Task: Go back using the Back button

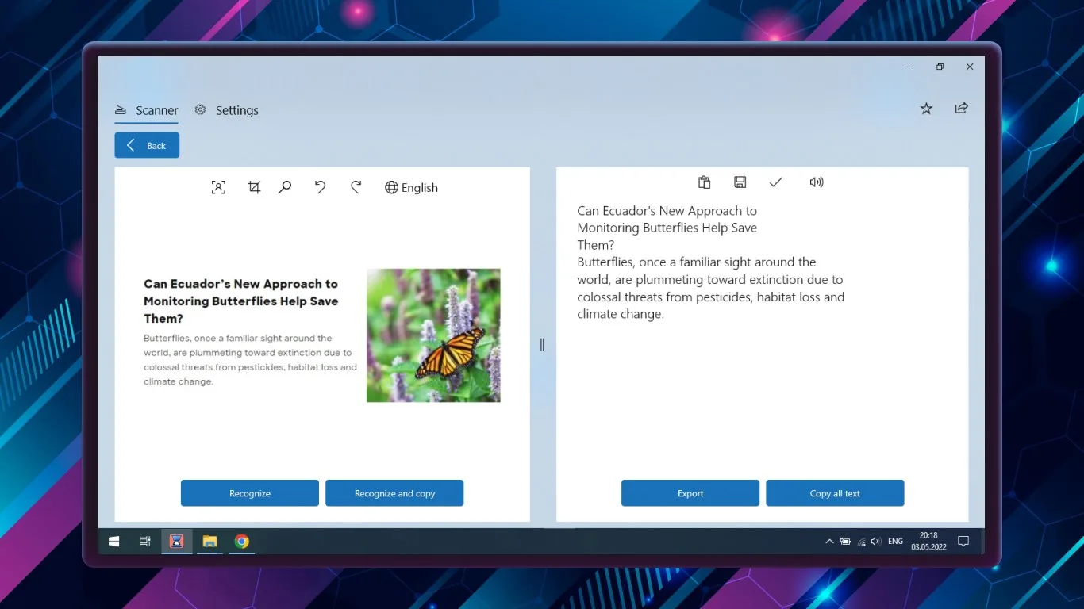Action: (x=147, y=145)
